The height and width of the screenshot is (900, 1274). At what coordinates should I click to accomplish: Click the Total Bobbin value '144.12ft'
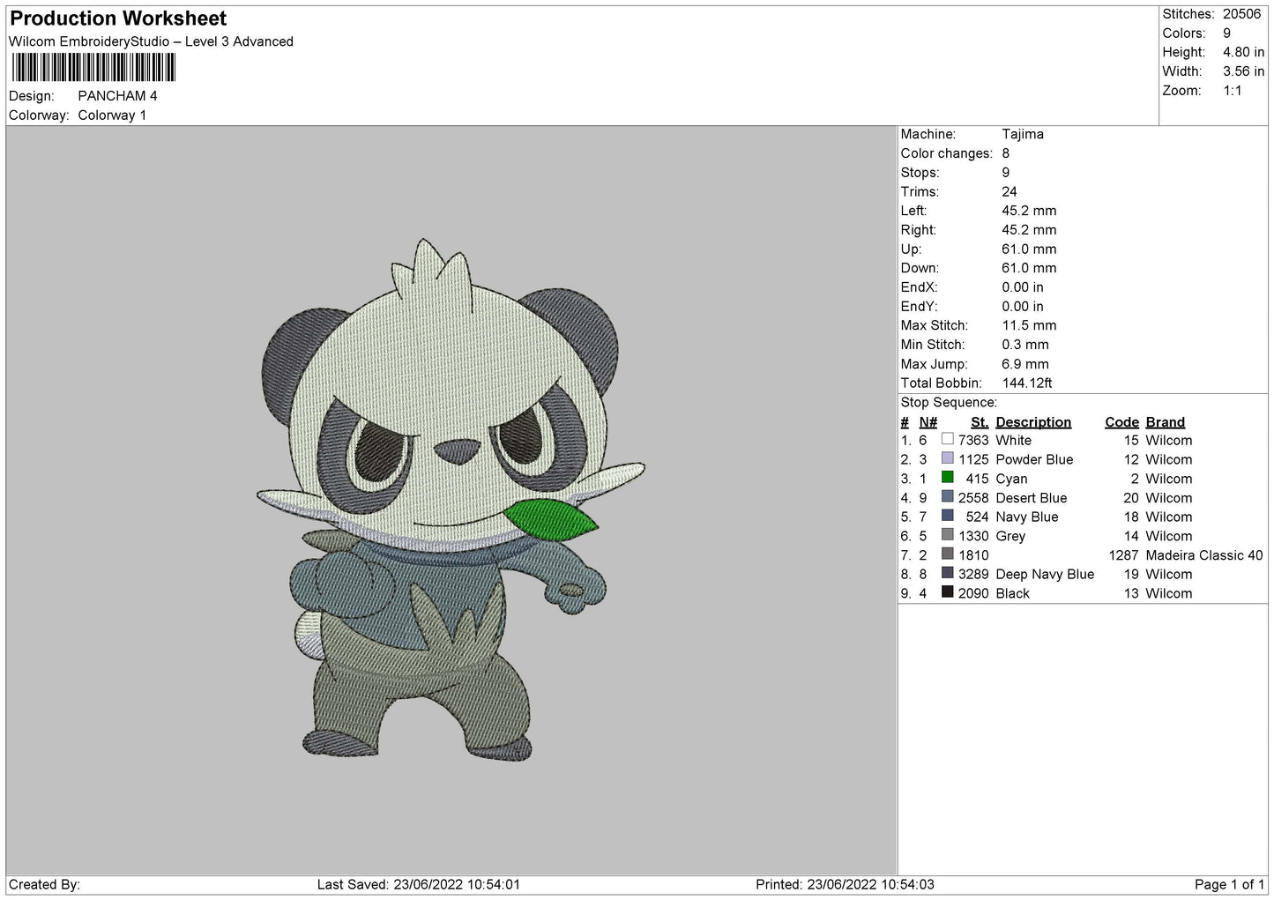(1027, 383)
